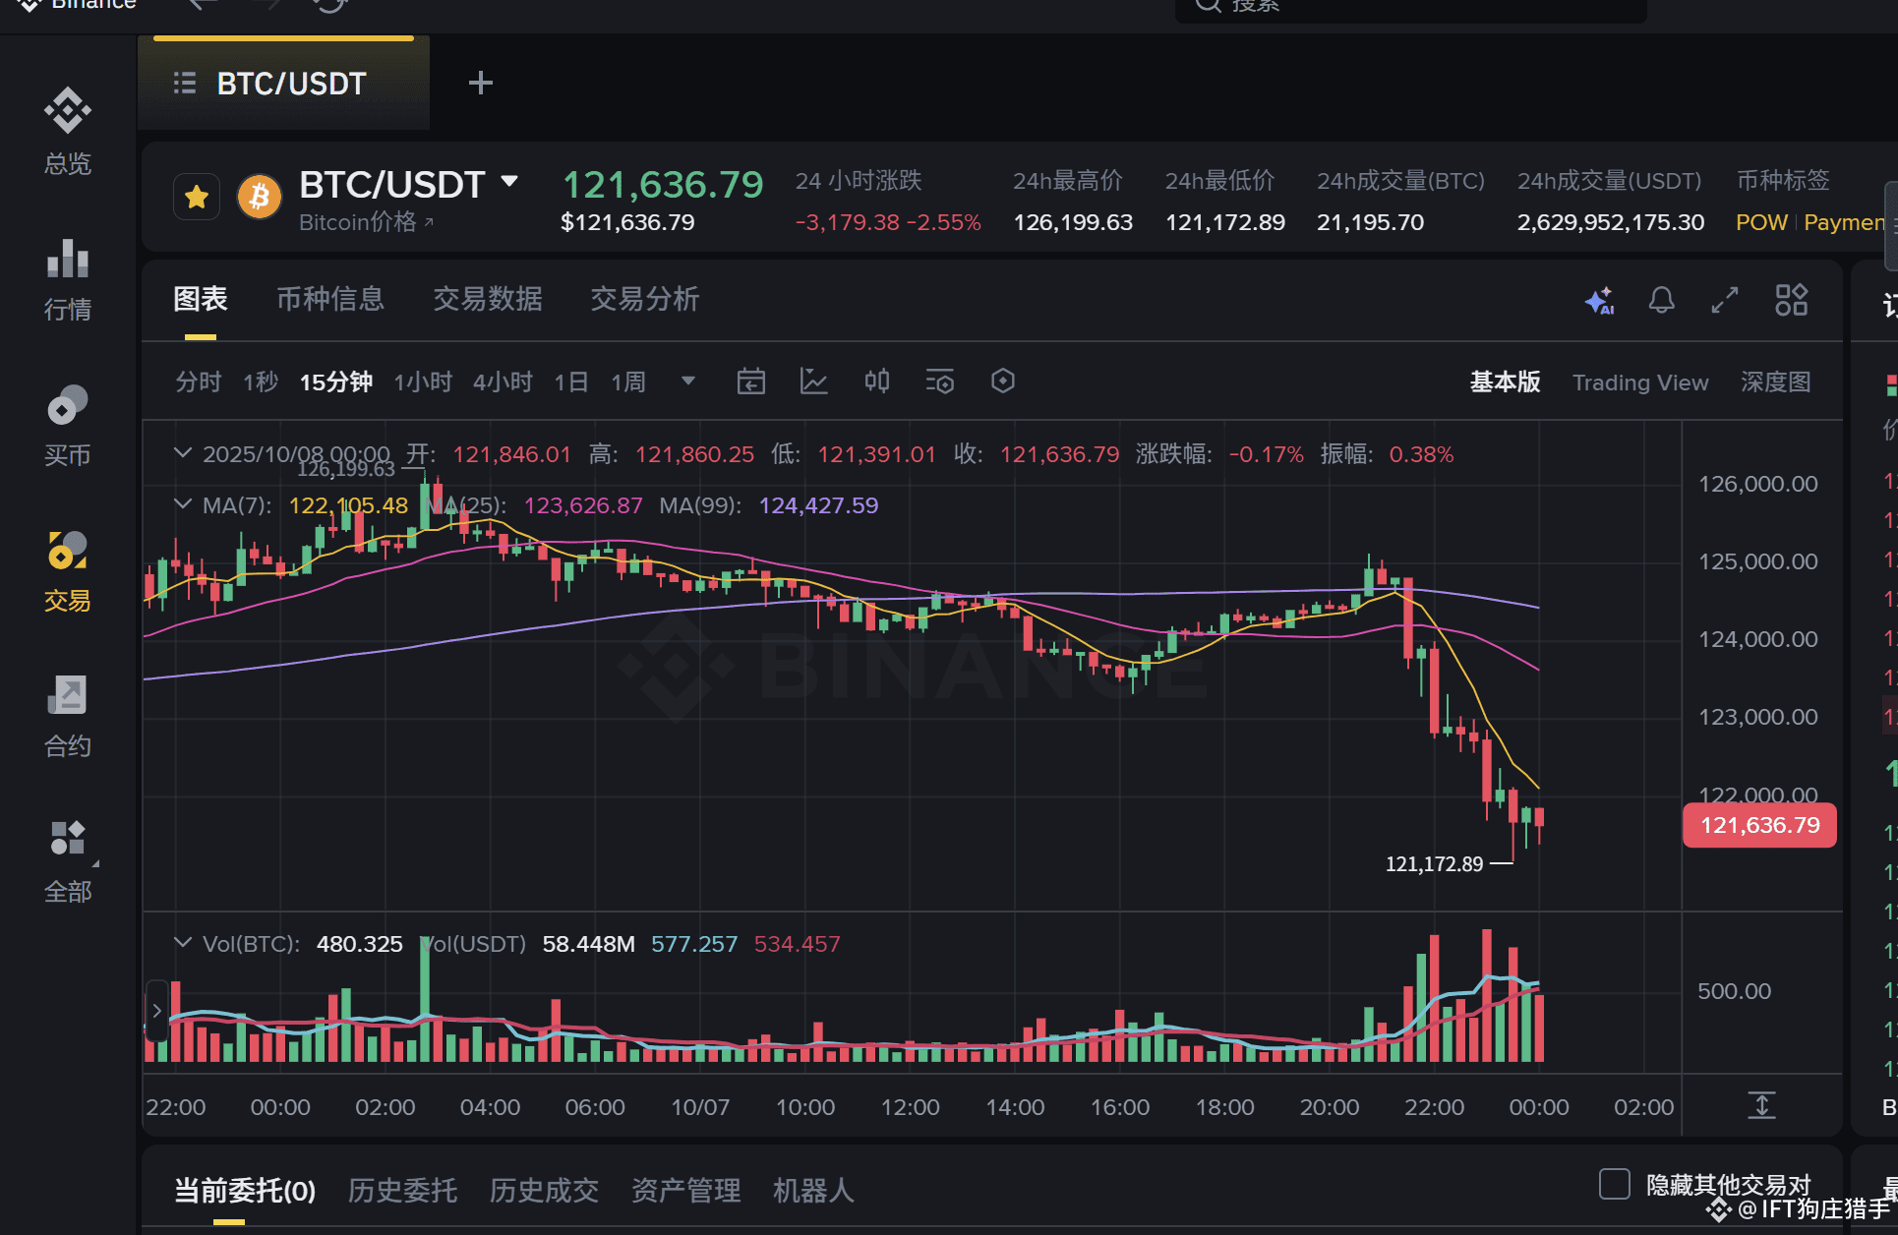Open the BTC/USDT pair dropdown arrow
The width and height of the screenshot is (1898, 1235).
(x=509, y=182)
